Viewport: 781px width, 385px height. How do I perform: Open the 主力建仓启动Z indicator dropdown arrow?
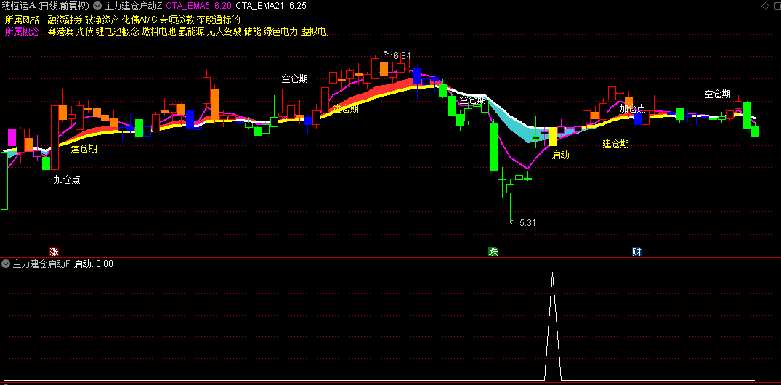point(97,6)
